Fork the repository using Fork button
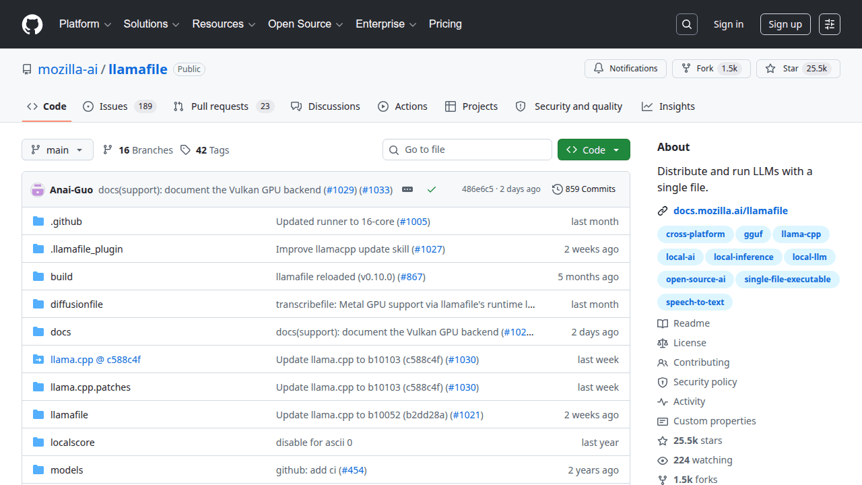862x485 pixels. point(711,69)
